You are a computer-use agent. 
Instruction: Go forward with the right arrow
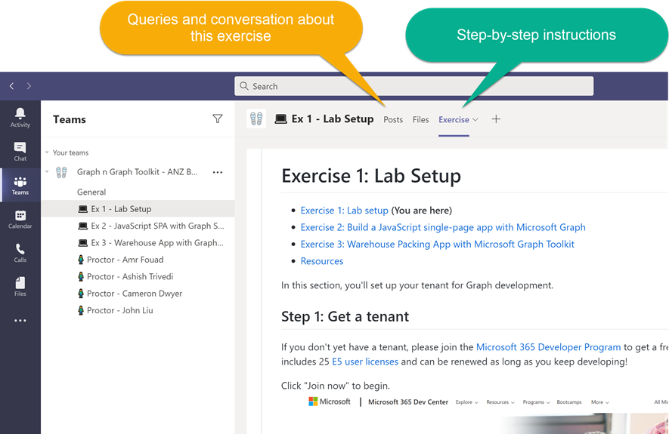click(29, 86)
